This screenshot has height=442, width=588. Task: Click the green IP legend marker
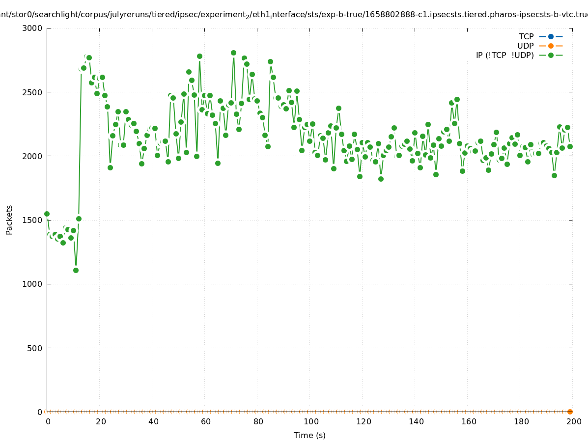pos(551,55)
